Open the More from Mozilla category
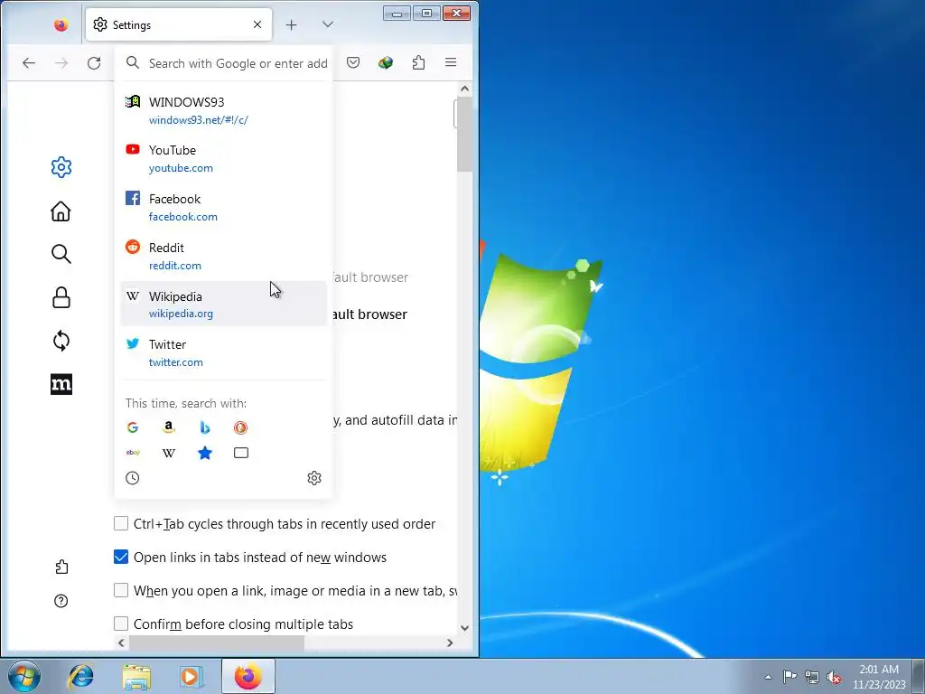Screen dimensions: 925x694 [61, 384]
